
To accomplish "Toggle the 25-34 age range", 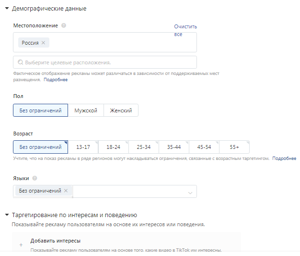I will coord(144,147).
